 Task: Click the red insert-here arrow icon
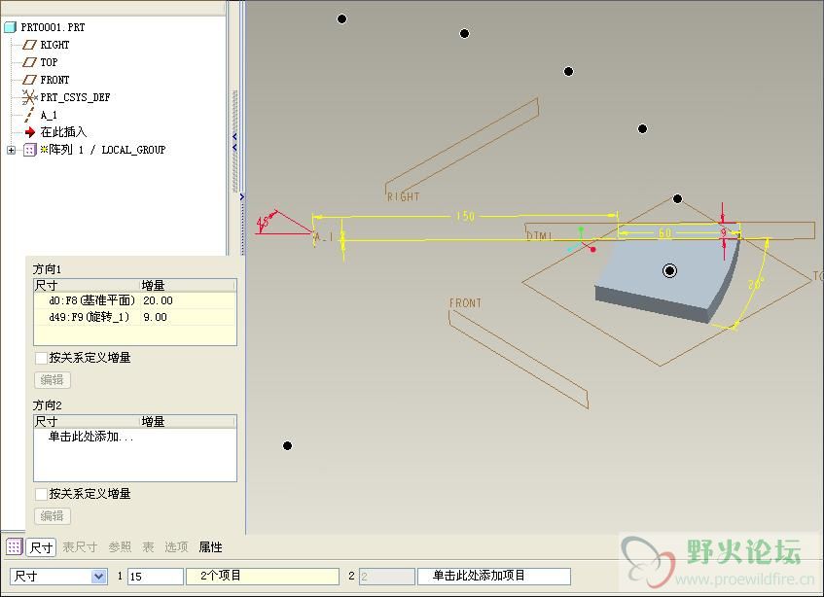[x=30, y=132]
